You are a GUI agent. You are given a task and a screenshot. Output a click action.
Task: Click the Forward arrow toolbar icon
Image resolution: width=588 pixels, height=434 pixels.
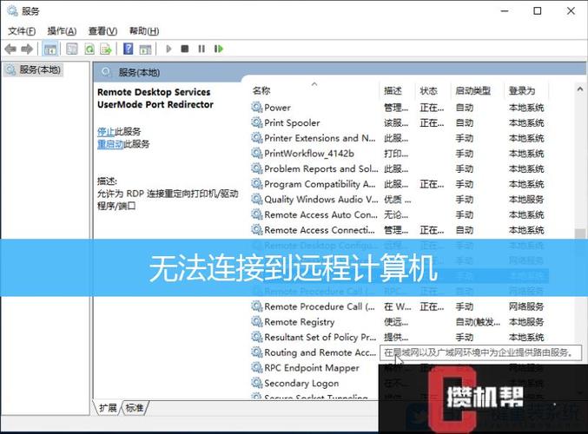27,49
